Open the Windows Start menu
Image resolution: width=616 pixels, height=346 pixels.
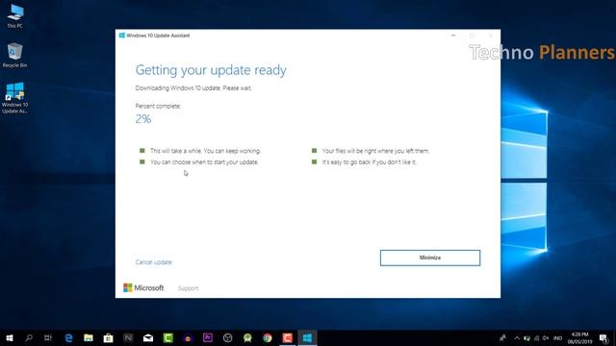[x=10, y=337]
